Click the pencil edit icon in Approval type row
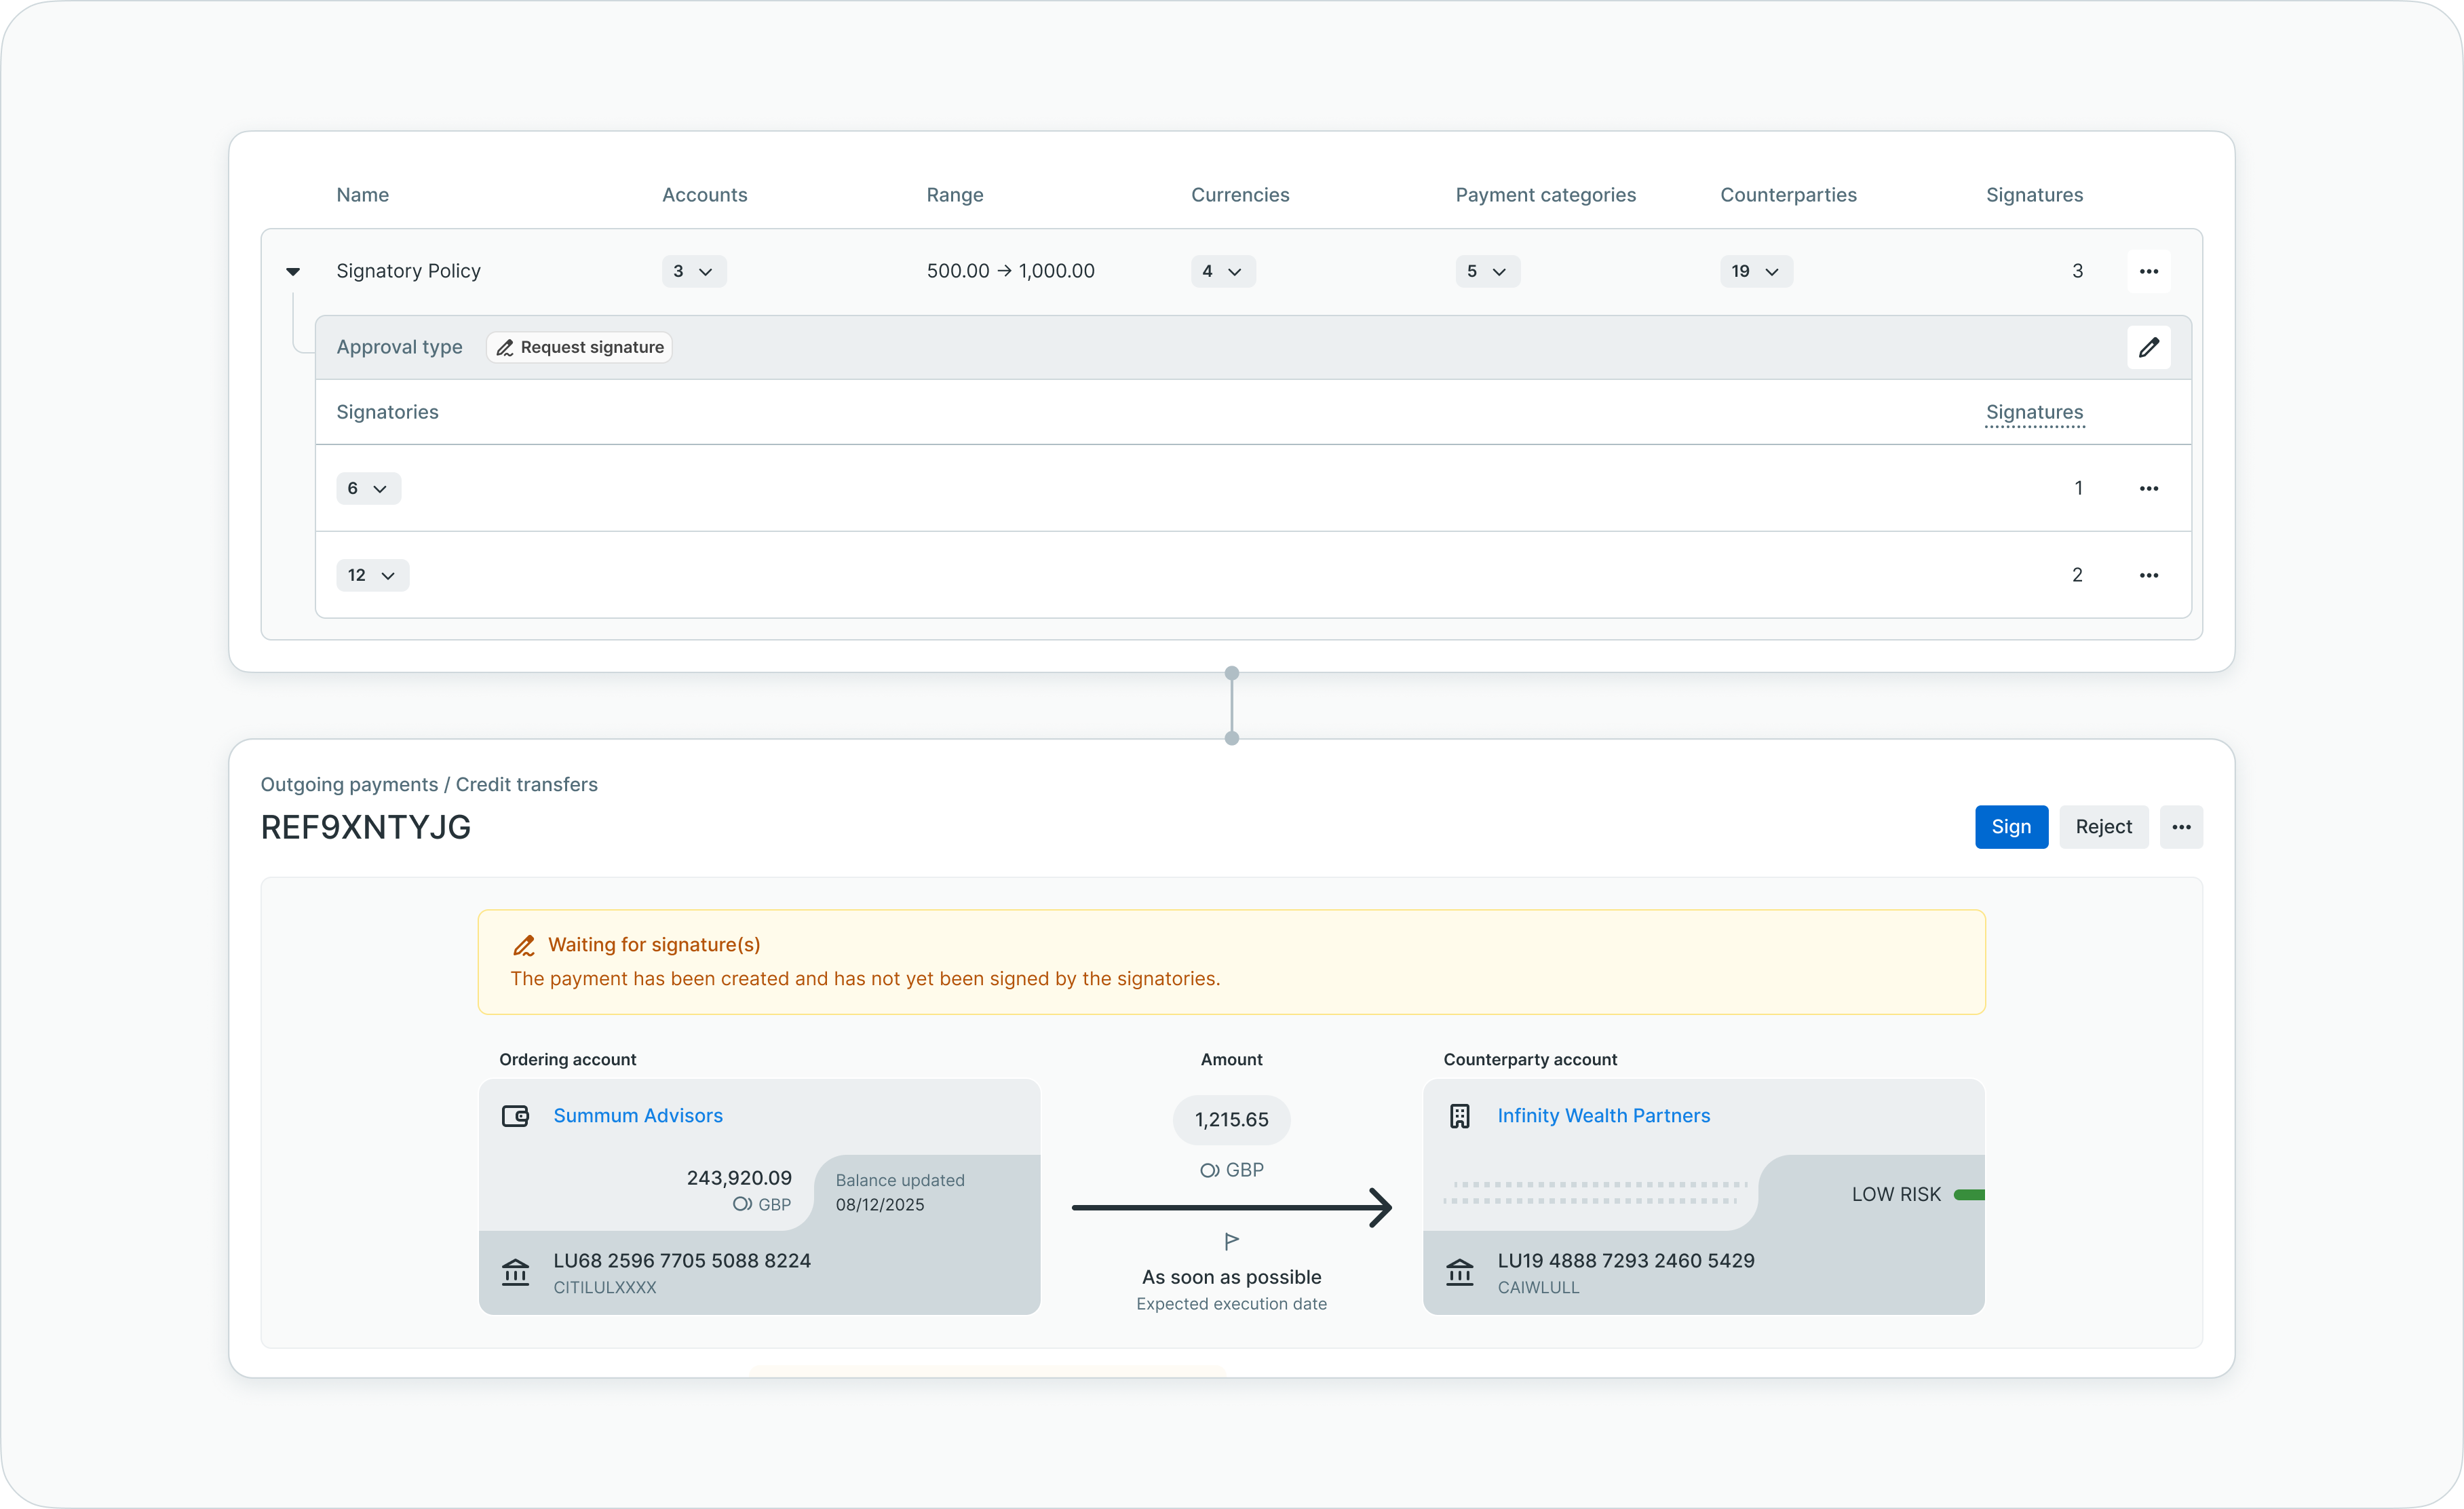 point(2148,347)
